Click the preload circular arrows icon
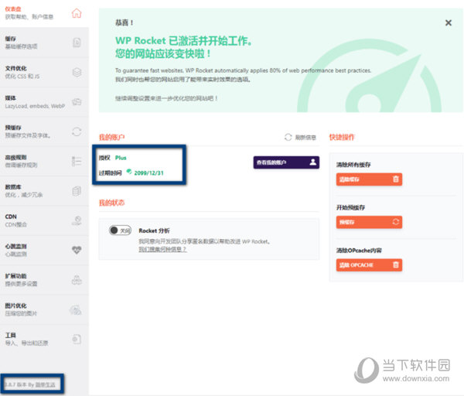The width and height of the screenshot is (464, 396). (x=77, y=131)
